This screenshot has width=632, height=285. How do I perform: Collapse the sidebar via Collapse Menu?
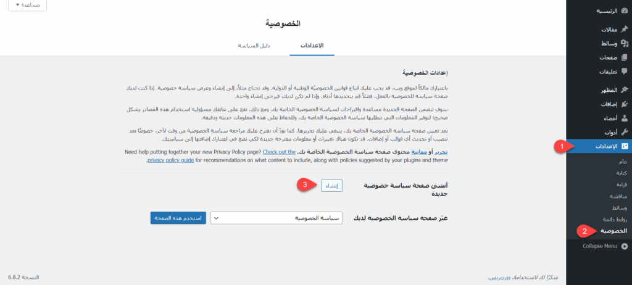(x=599, y=246)
